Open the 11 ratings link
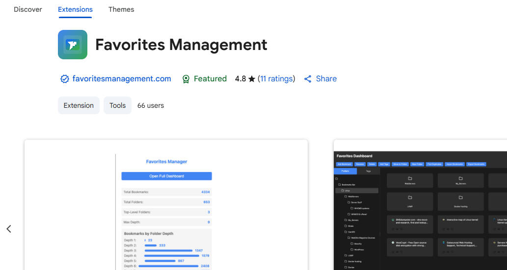Screen dimensions: 507x270 [276, 78]
